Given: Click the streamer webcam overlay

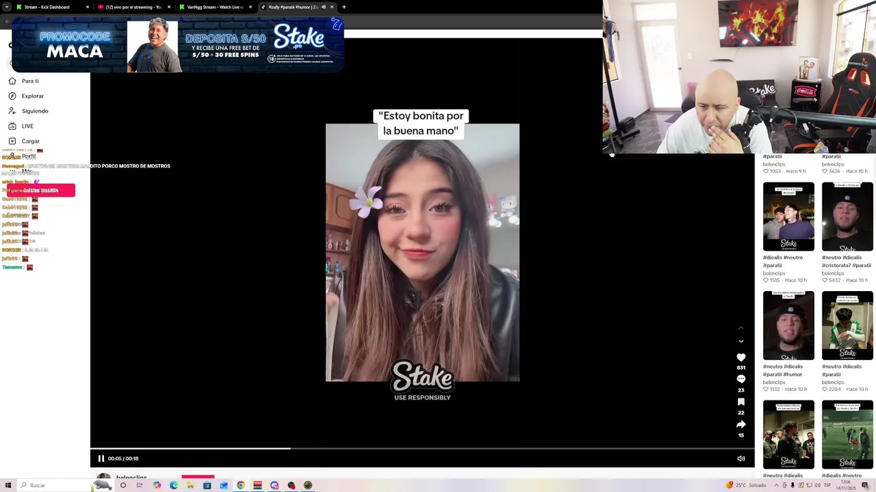Looking at the screenshot, I should click(x=739, y=77).
